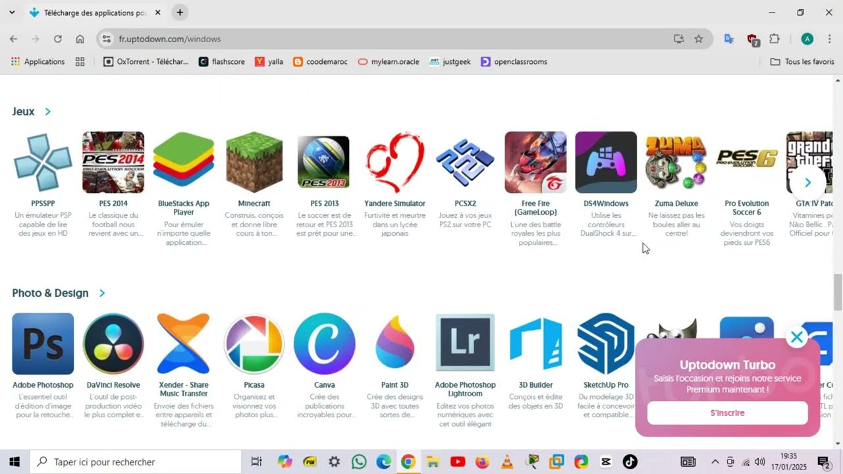Viewport: 843px width, 474px height.
Task: Click the Adobe Photoshop title link
Action: click(43, 384)
